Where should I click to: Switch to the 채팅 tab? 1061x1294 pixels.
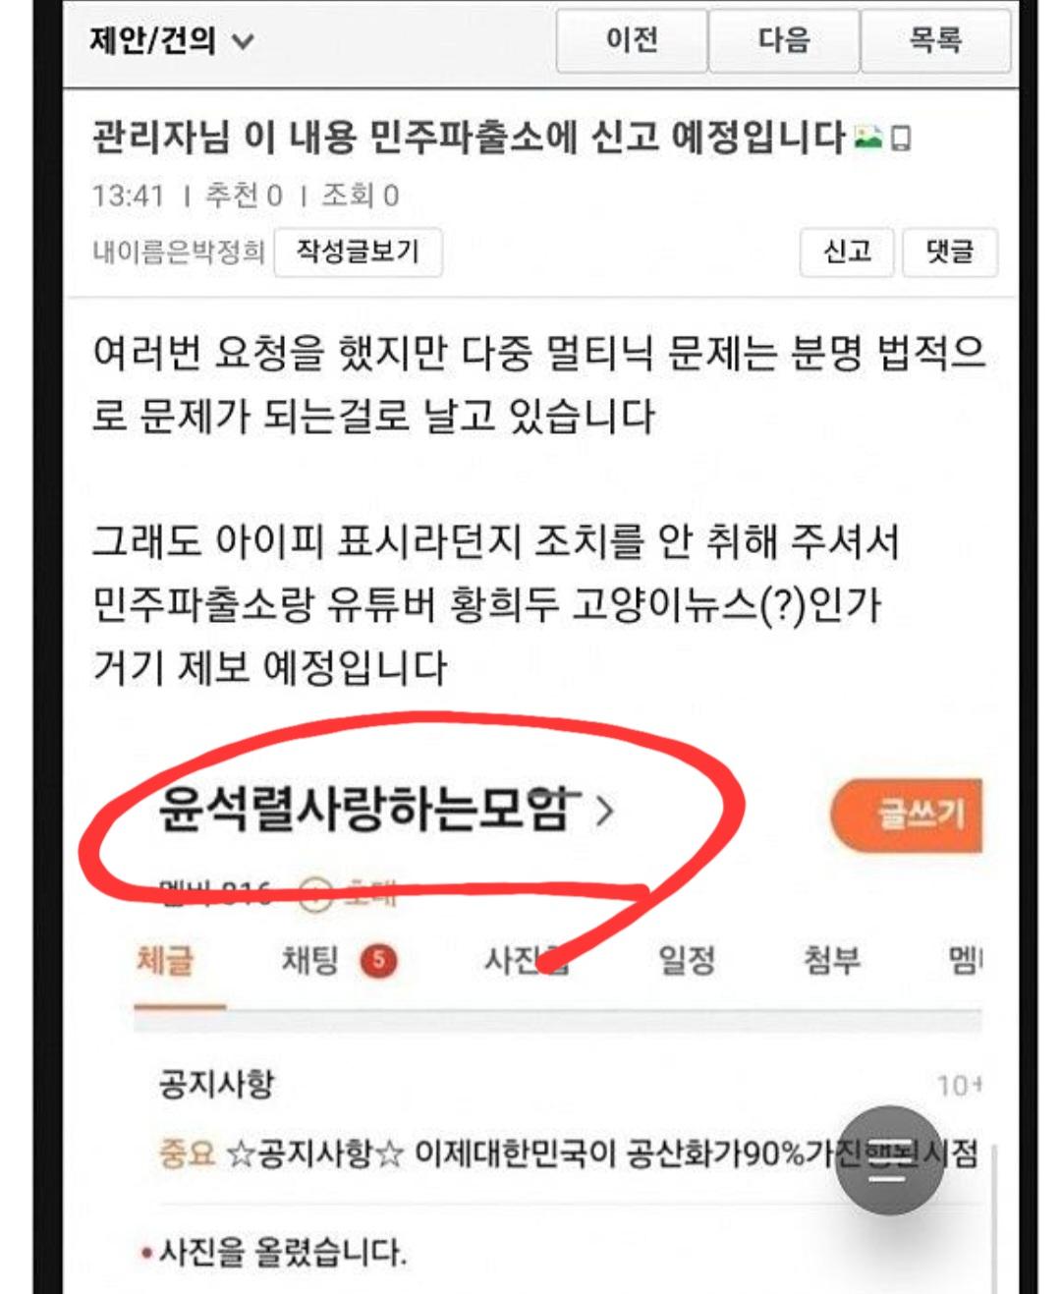[309, 960]
